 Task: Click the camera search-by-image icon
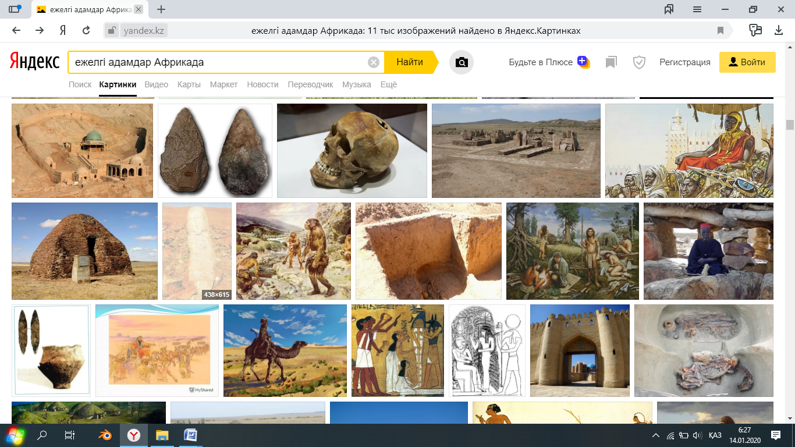pos(462,62)
